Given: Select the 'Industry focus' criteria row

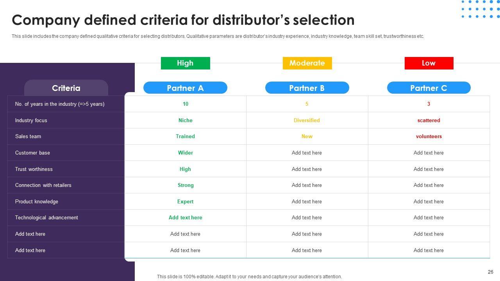Looking at the screenshot, I should point(31,120).
